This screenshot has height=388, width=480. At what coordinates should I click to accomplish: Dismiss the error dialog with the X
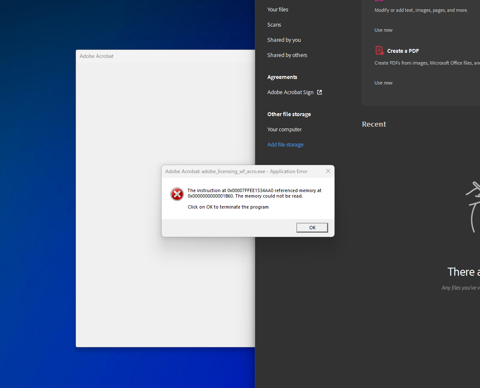tap(328, 171)
